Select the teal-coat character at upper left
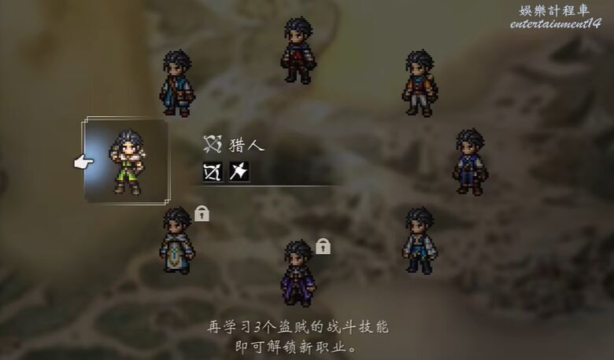 tap(177, 83)
